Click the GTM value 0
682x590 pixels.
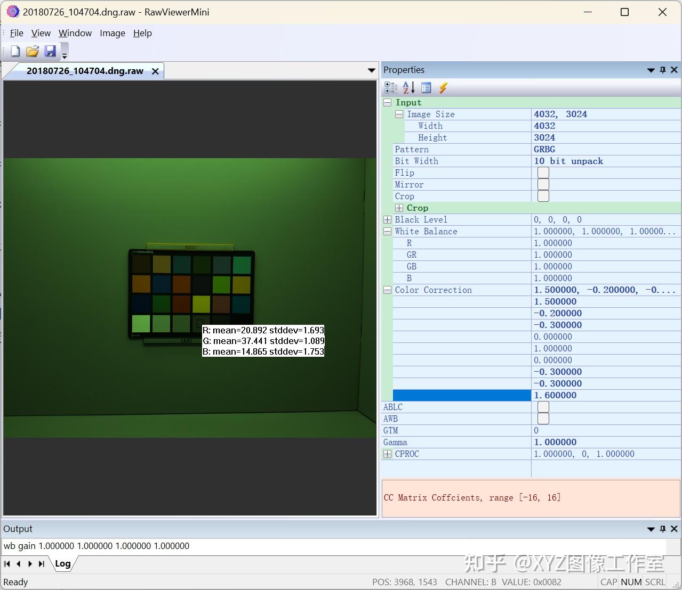pos(536,430)
